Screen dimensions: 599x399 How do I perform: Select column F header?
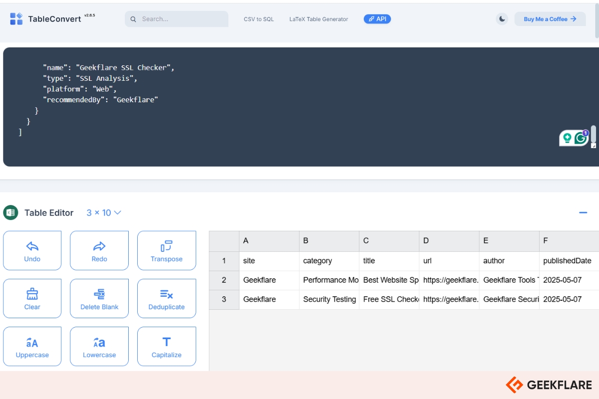click(569, 241)
